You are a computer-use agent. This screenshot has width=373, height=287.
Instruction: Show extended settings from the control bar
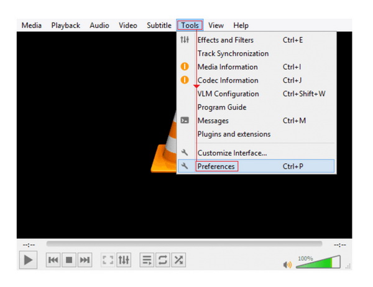(124, 260)
